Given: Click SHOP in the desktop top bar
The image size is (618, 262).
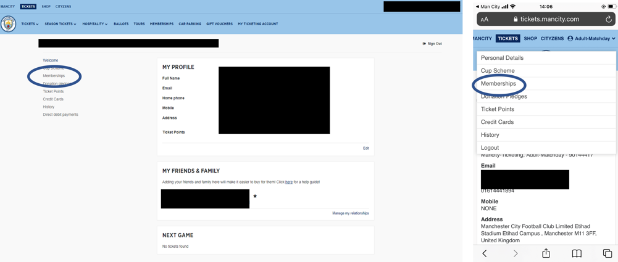Looking at the screenshot, I should coord(46,7).
